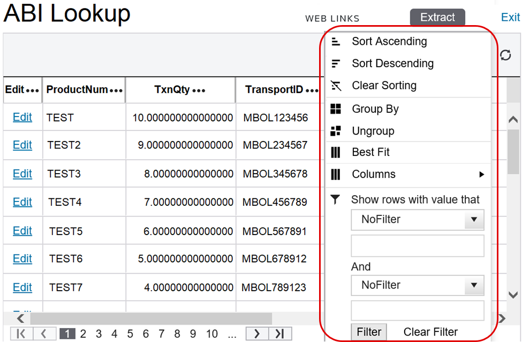Click the Edit link for TEST3 row
The image size is (522, 342).
click(22, 174)
